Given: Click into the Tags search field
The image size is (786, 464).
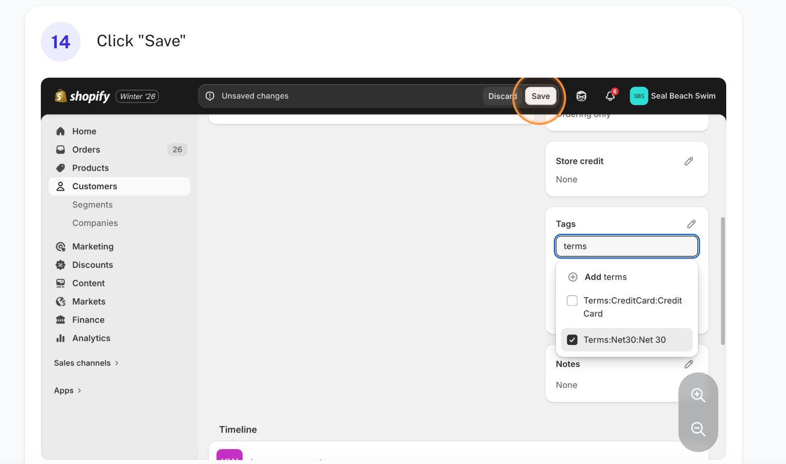Looking at the screenshot, I should [x=627, y=246].
